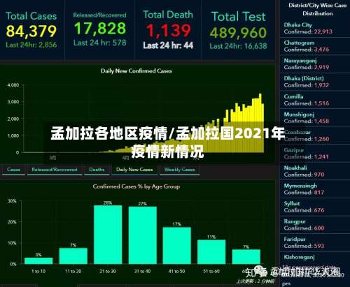
Task: Click the Total Test value 489,960
Action: [238, 32]
